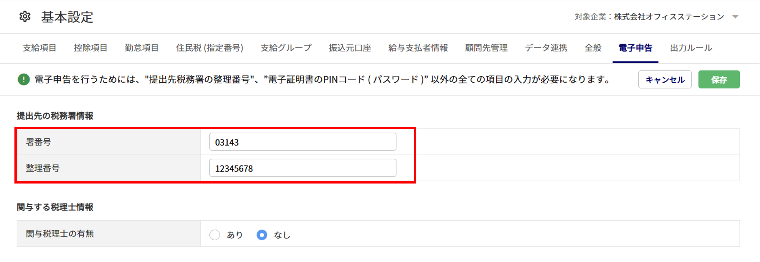Click the gear icon beside 基本設定
The height and width of the screenshot is (262, 760).
[25, 17]
